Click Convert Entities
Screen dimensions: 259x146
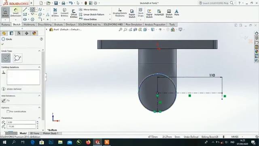click(64, 13)
